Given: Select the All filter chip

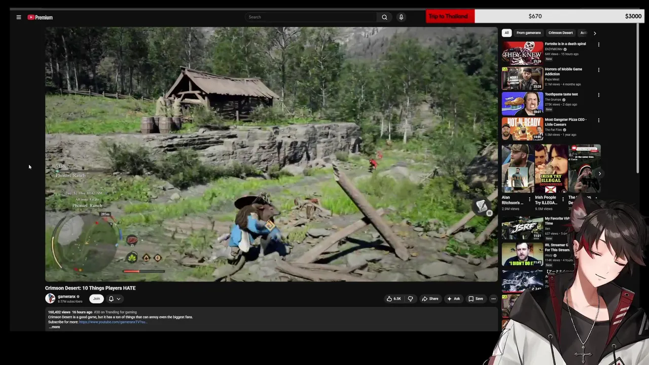Looking at the screenshot, I should point(506,33).
